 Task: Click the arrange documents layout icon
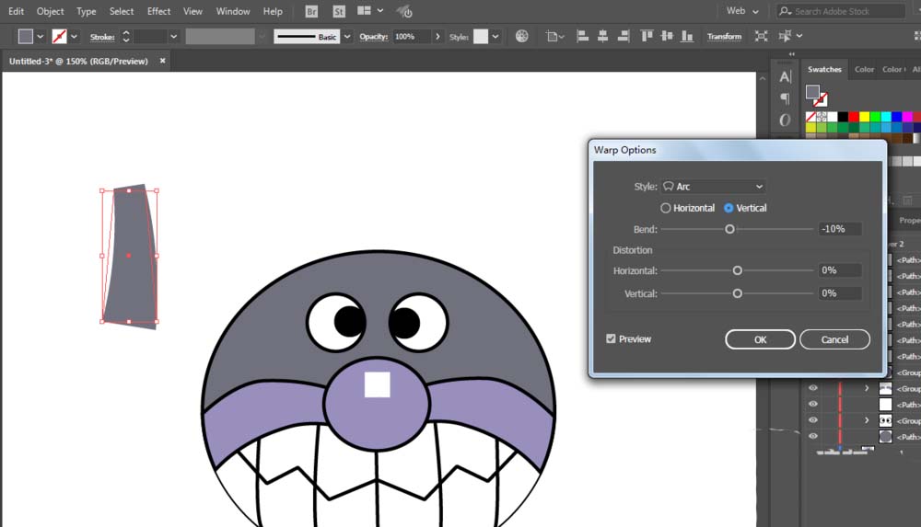364,10
